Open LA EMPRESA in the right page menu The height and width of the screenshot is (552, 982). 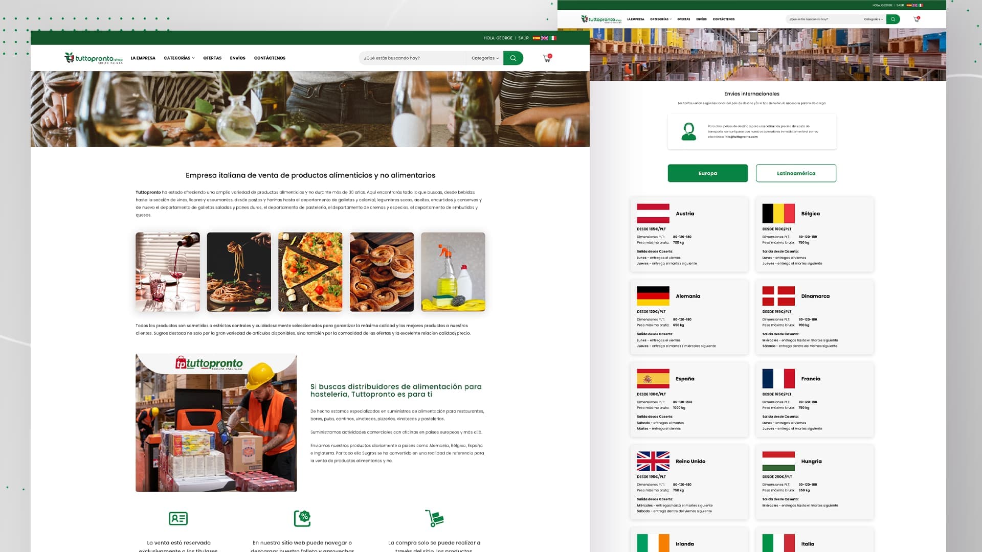636,19
